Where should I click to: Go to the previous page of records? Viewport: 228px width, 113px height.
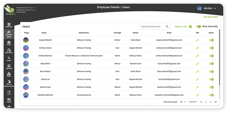(x=206, y=102)
